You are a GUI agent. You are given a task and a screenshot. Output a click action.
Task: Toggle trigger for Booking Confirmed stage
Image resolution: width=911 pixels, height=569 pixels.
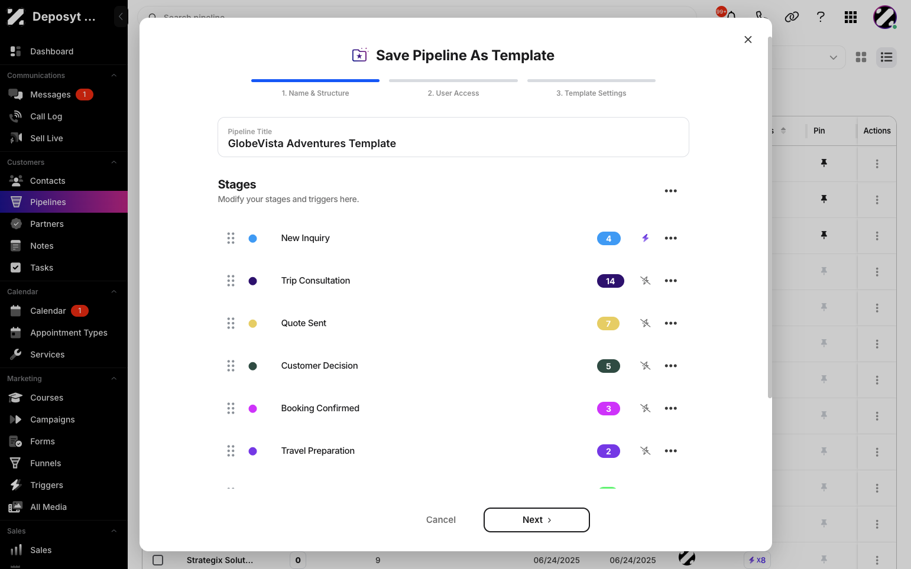click(646, 408)
